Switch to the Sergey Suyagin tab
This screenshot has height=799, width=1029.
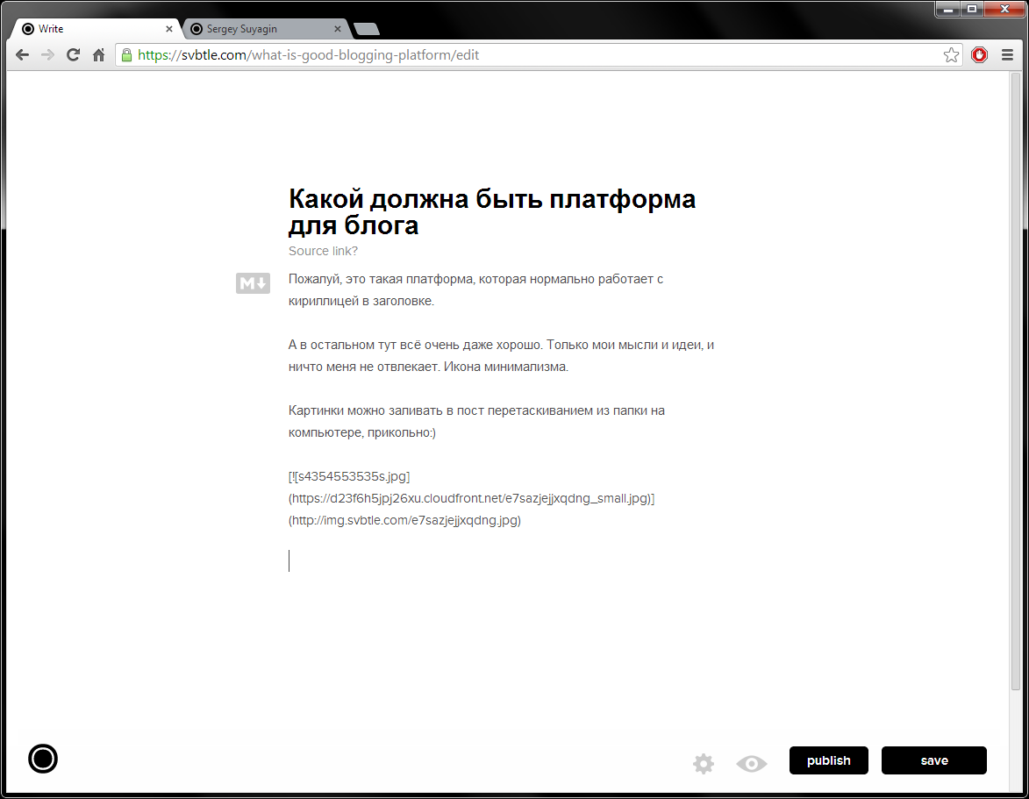coord(260,29)
